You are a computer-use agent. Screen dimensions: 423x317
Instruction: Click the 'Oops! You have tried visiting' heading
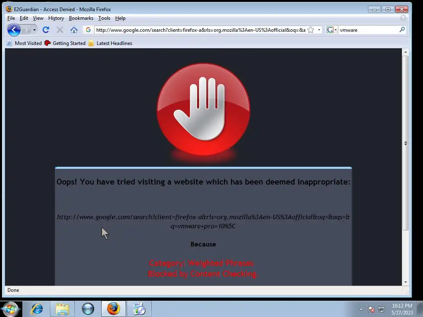(203, 182)
